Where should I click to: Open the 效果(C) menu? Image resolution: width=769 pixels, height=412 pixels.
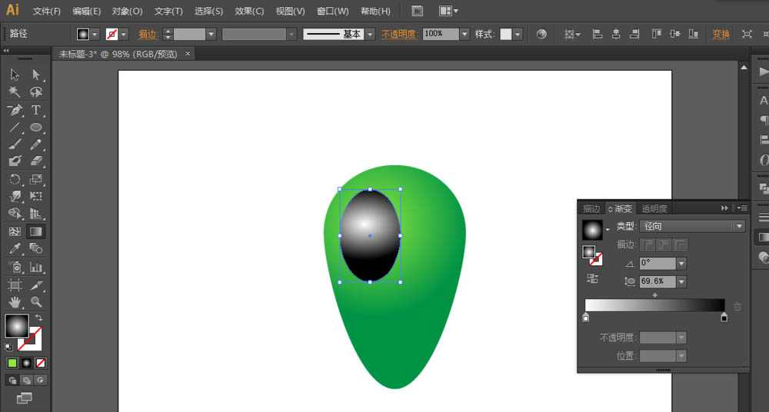pos(249,12)
